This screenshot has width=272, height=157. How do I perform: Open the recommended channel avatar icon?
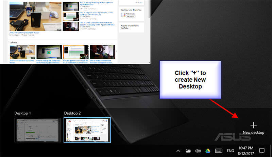coord(123,15)
